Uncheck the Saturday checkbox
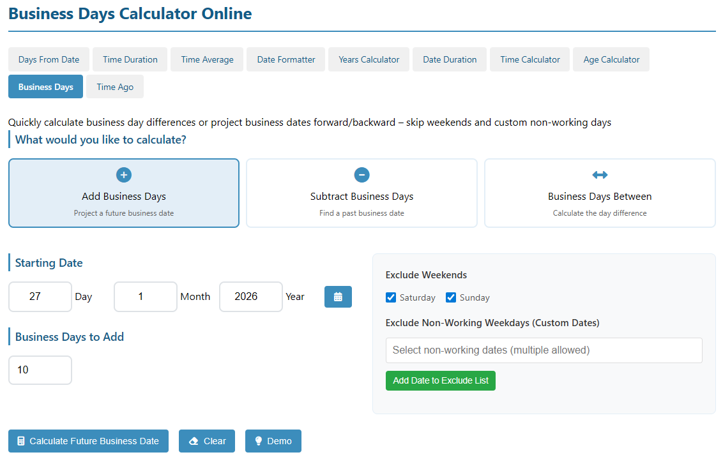Viewport: 723px width, 464px height. pos(392,297)
